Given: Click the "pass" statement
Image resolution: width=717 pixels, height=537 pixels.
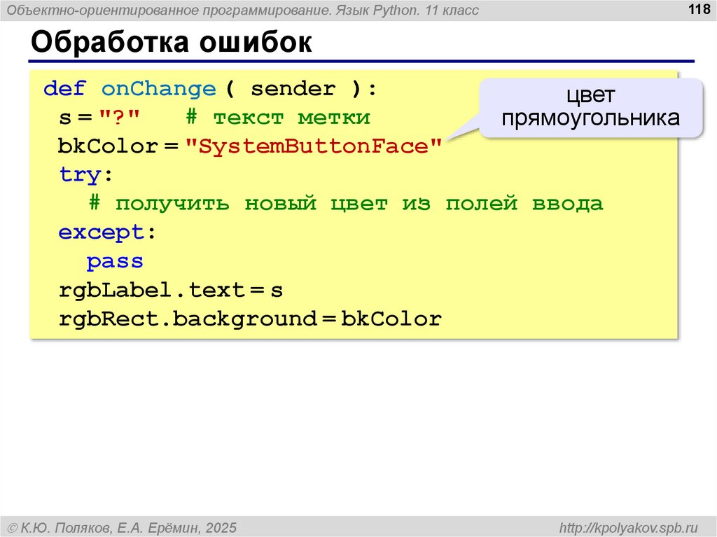Looking at the screenshot, I should tap(115, 261).
